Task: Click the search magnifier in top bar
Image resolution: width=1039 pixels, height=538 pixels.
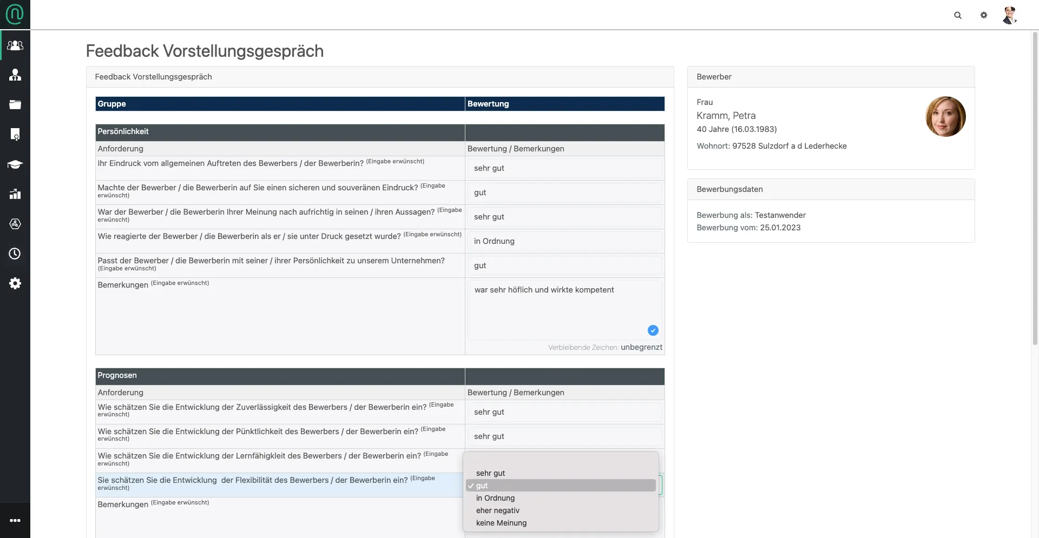Action: pos(958,15)
